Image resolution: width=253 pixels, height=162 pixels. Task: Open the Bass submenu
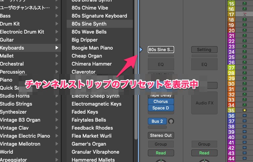click(x=30, y=16)
